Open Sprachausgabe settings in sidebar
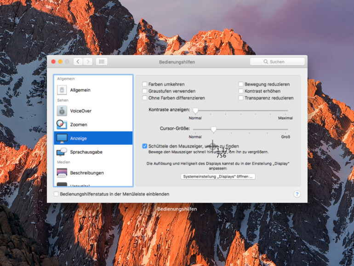Screen dimensions: 354x266 point(93,152)
